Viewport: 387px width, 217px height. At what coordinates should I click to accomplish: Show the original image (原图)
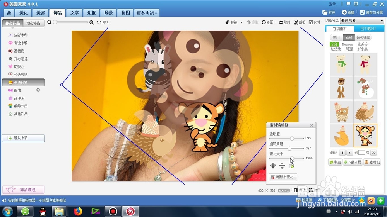point(267,22)
